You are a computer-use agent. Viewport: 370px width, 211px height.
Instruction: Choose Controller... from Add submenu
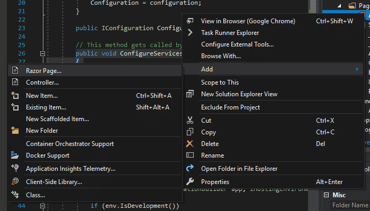point(95,82)
